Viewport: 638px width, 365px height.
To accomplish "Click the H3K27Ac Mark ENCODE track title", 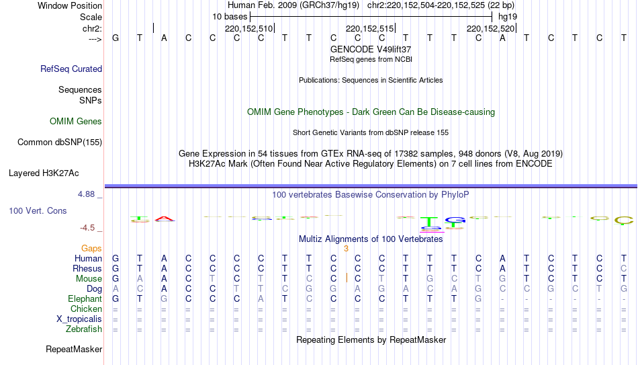I will tap(371, 164).
